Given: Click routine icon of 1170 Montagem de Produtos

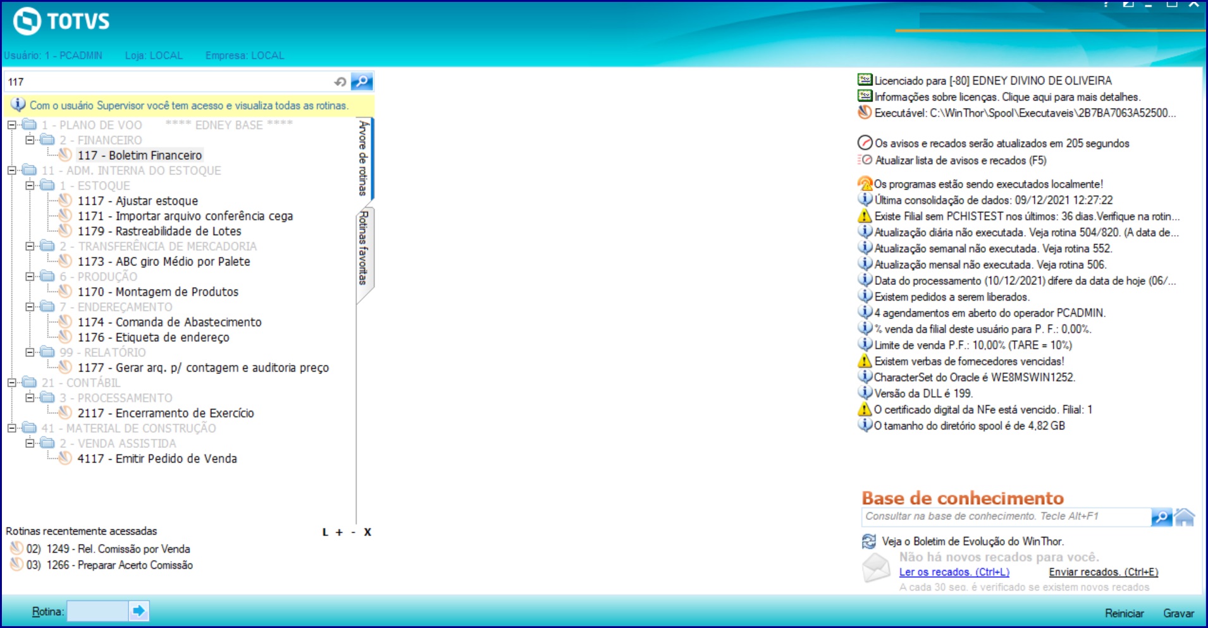Looking at the screenshot, I should point(65,291).
